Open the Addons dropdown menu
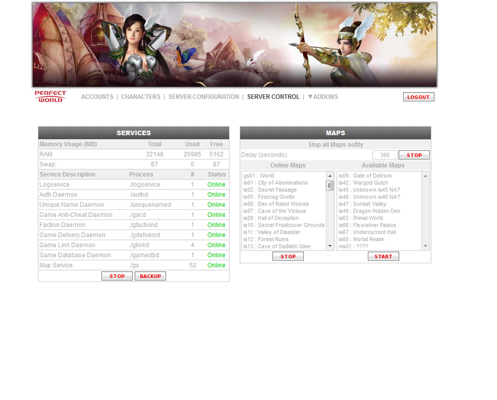Screen dimensions: 497x400 point(323,97)
